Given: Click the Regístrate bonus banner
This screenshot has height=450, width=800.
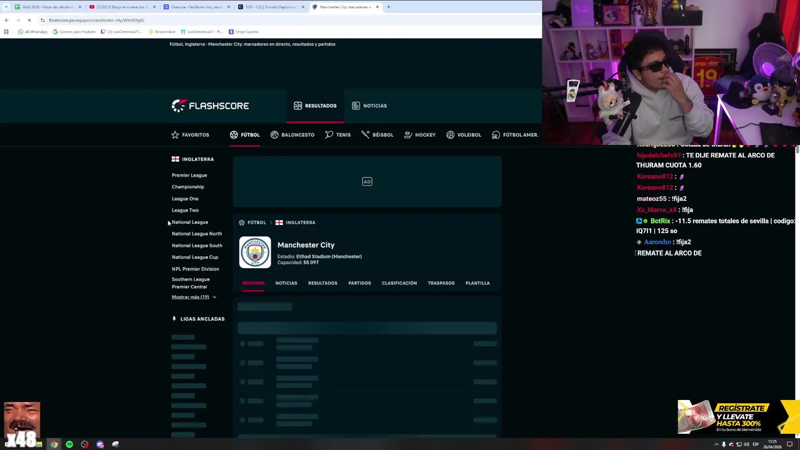Looking at the screenshot, I should click(x=738, y=417).
